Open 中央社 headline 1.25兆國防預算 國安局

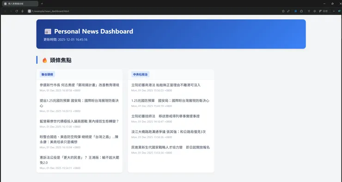[x=171, y=101]
